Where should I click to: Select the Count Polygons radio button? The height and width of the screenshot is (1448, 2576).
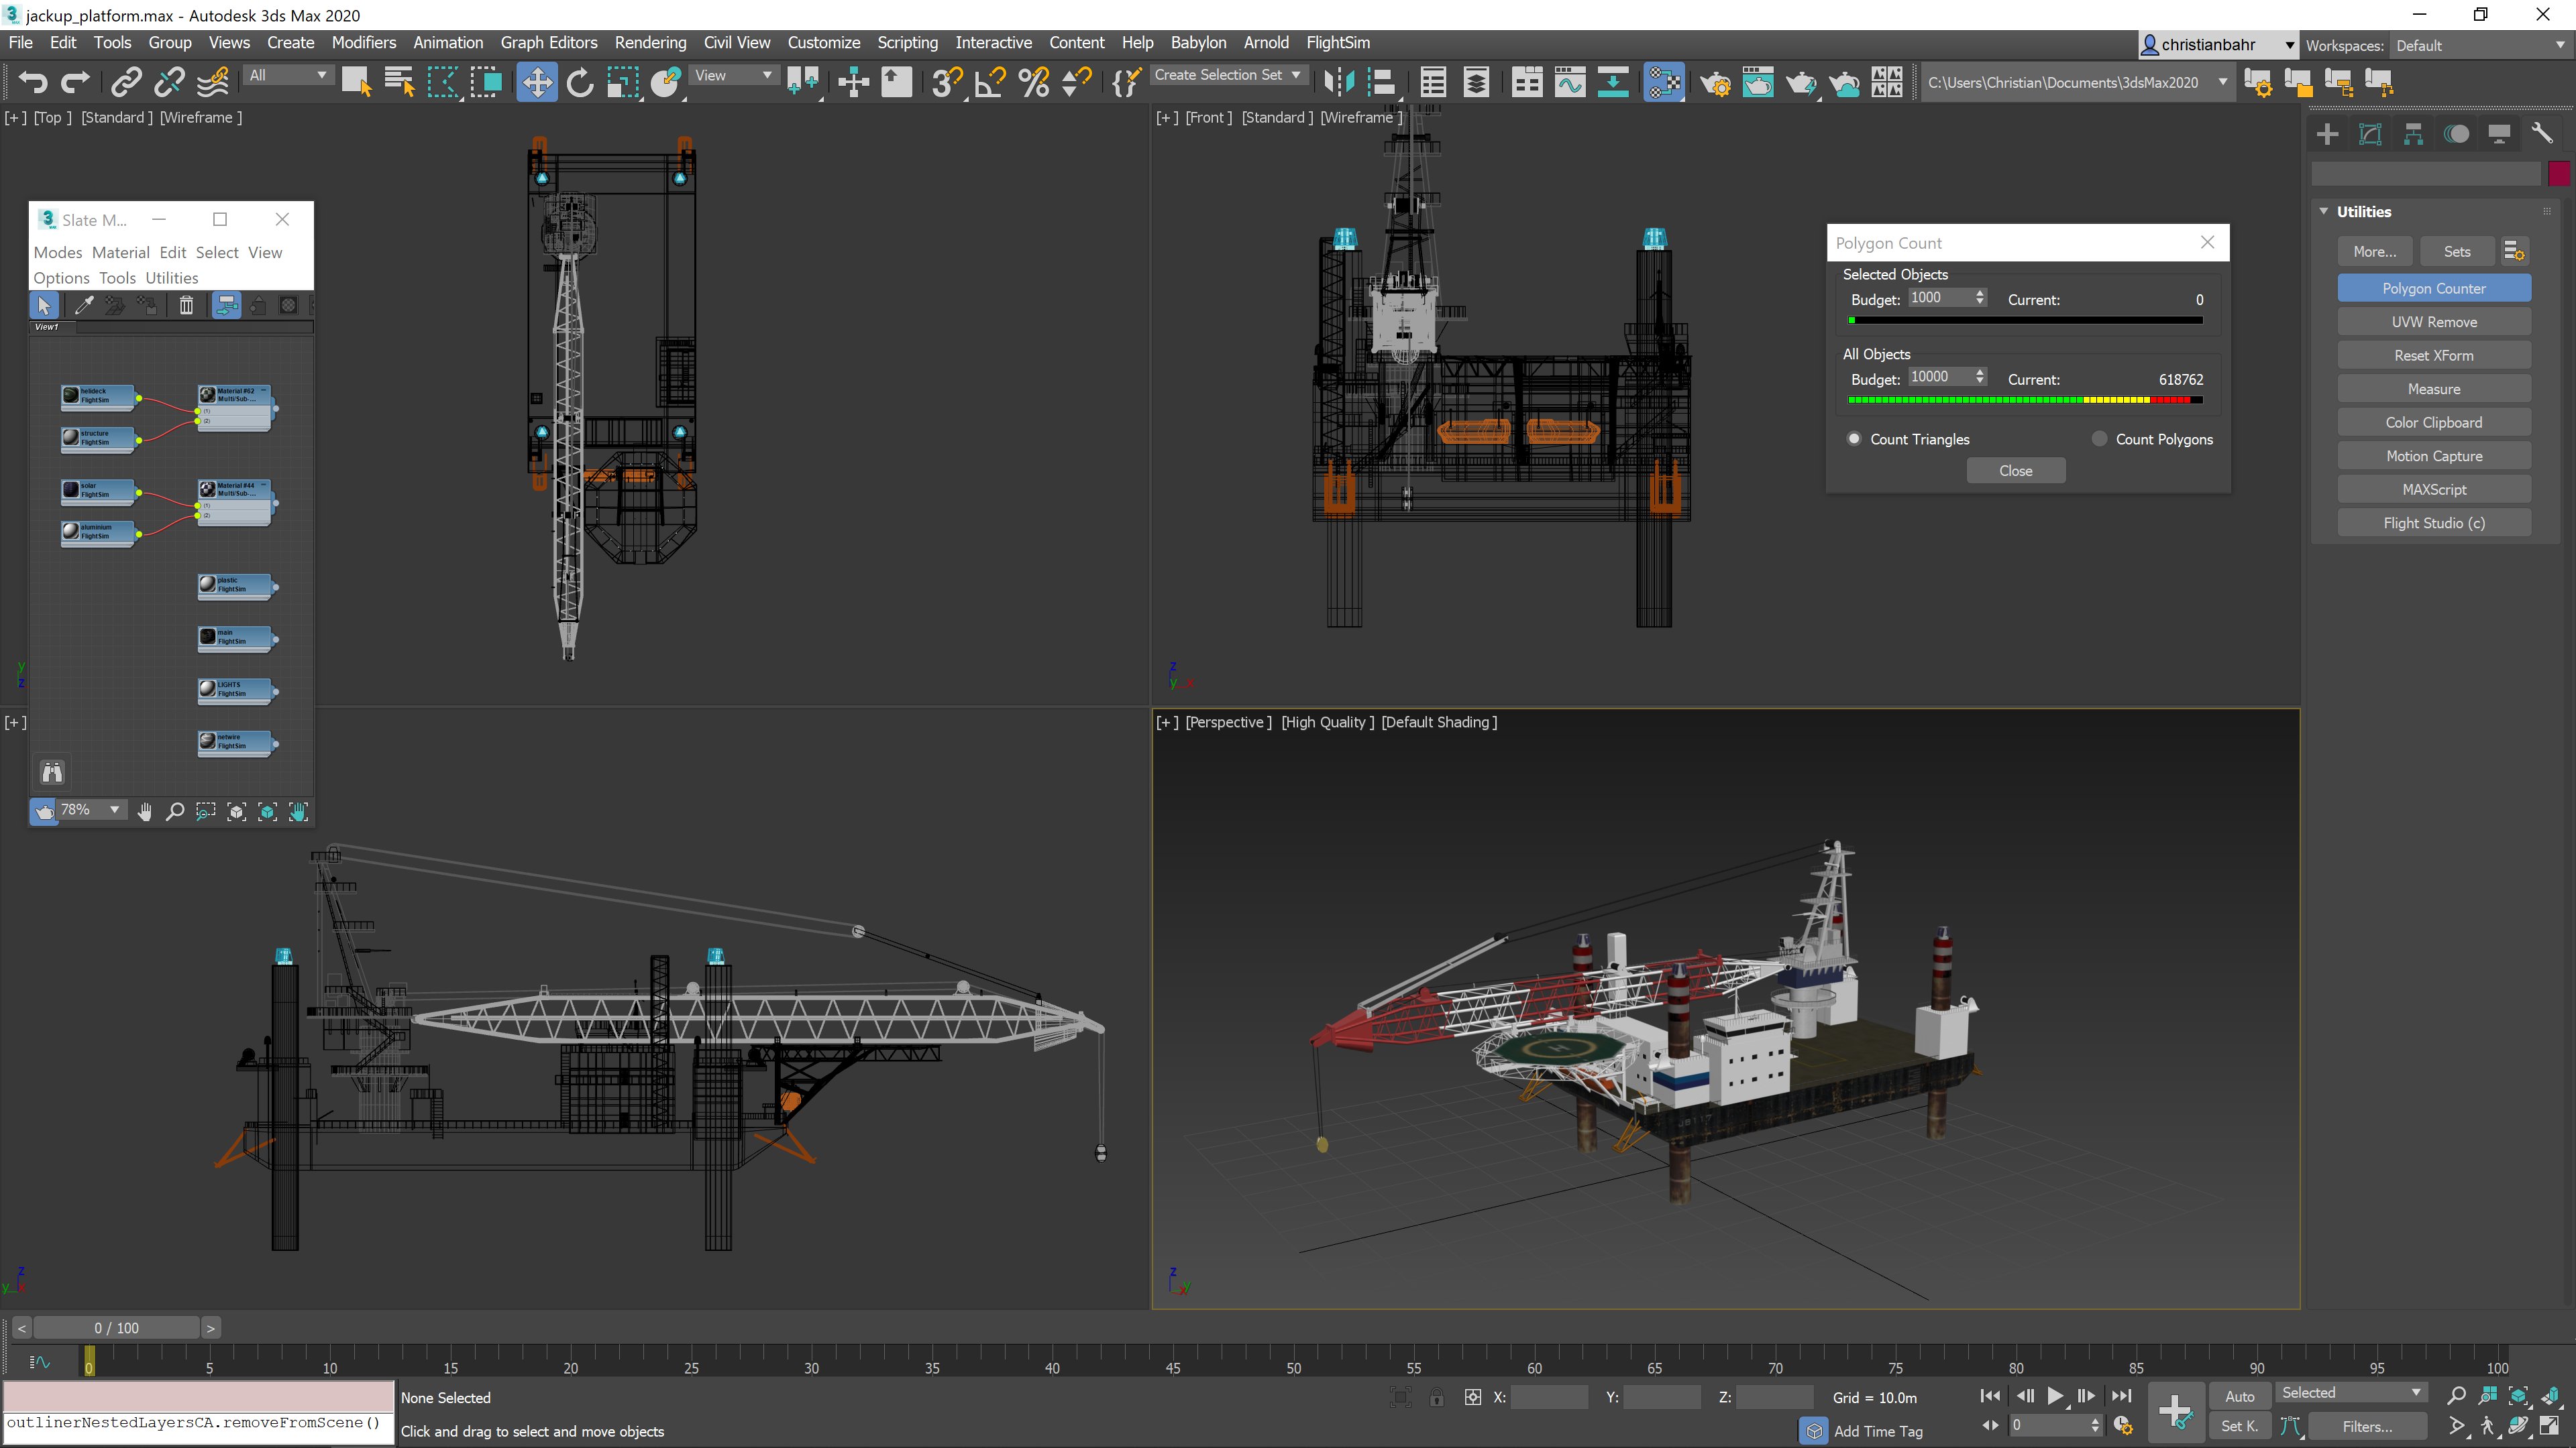pyautogui.click(x=2099, y=438)
